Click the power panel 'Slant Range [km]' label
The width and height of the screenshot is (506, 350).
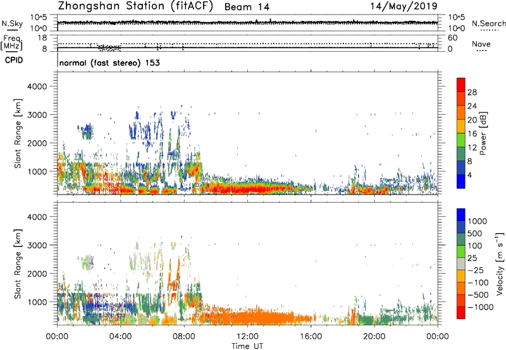pos(18,133)
